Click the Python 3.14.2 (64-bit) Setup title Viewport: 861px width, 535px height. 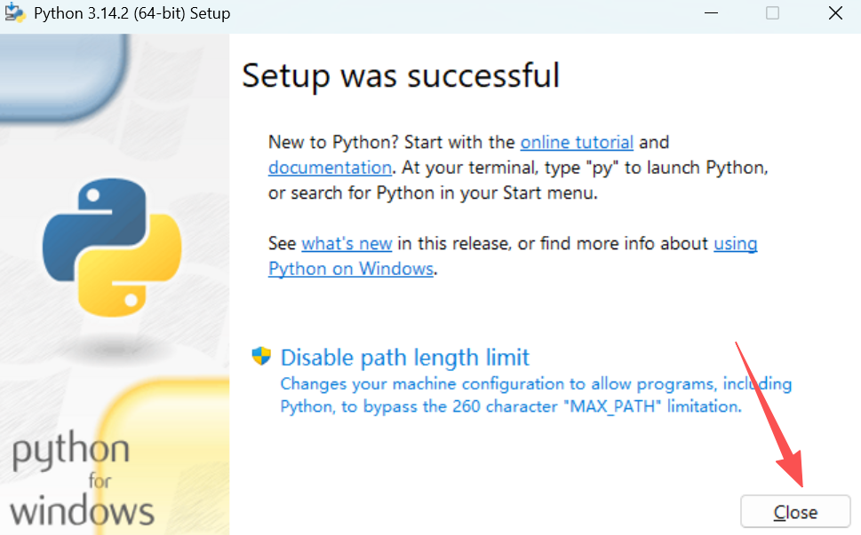click(x=132, y=13)
